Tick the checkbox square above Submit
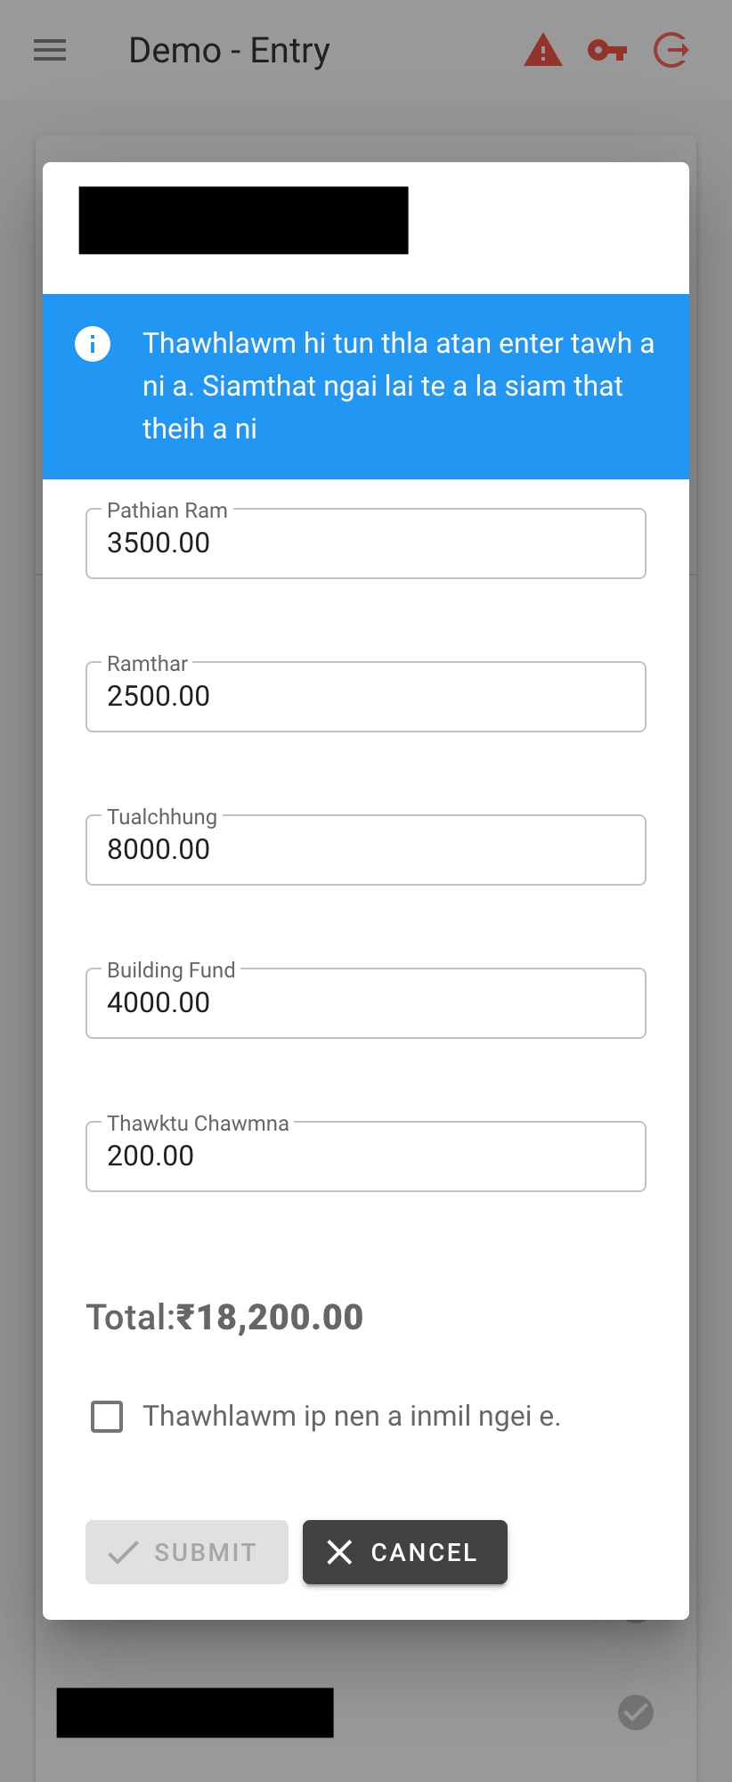Viewport: 732px width, 1782px height. click(x=107, y=1416)
